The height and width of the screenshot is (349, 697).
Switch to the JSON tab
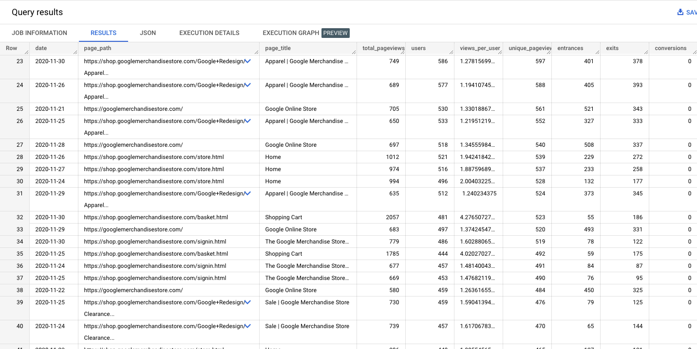(148, 33)
